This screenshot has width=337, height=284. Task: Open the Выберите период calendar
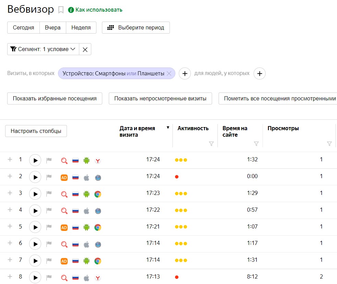tap(136, 28)
